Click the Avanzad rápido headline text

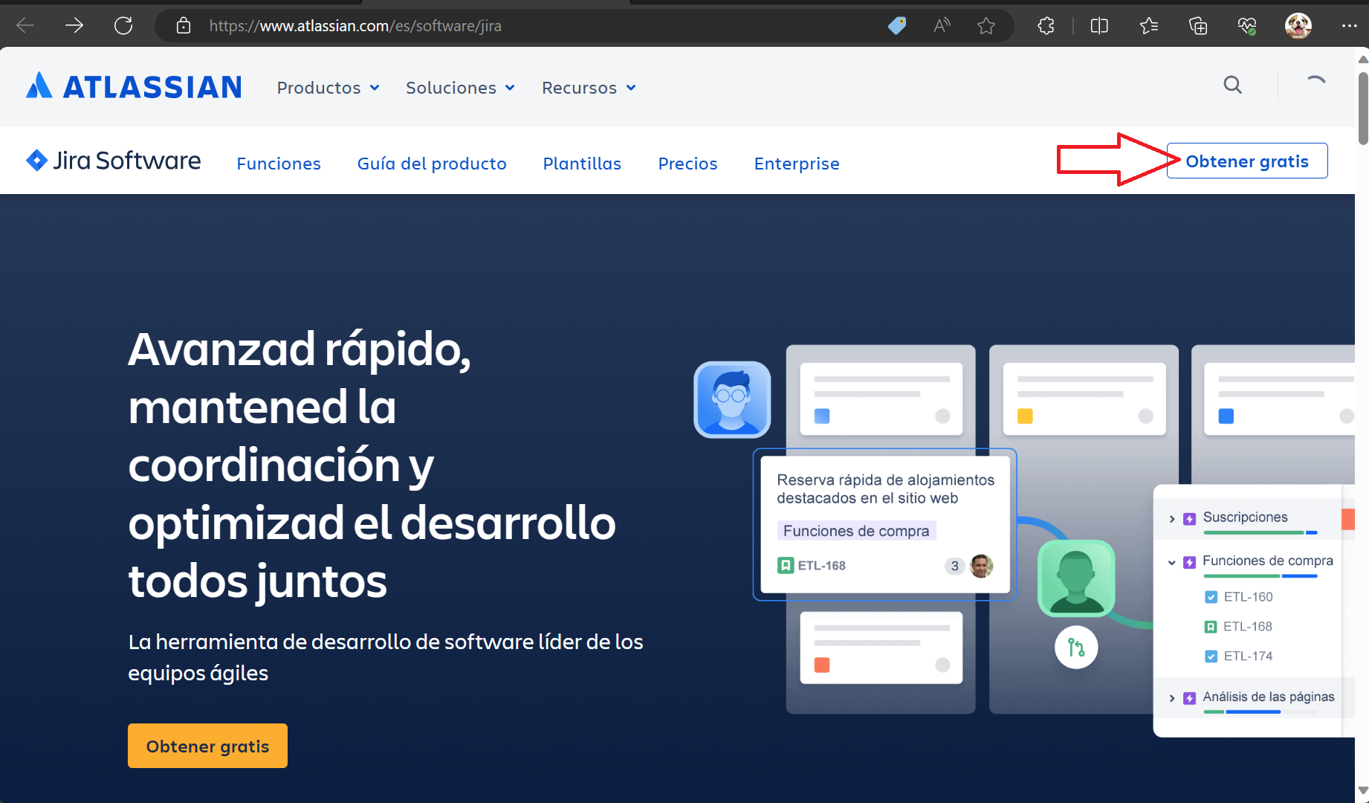point(372,465)
